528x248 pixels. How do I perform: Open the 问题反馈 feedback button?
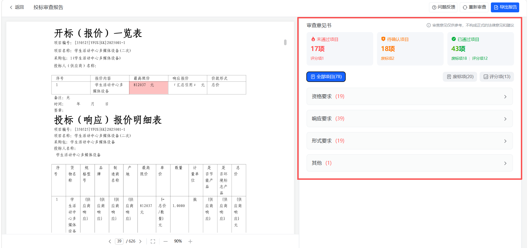[443, 7]
